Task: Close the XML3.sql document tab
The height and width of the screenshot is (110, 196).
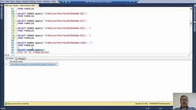Action: pos(37,5)
